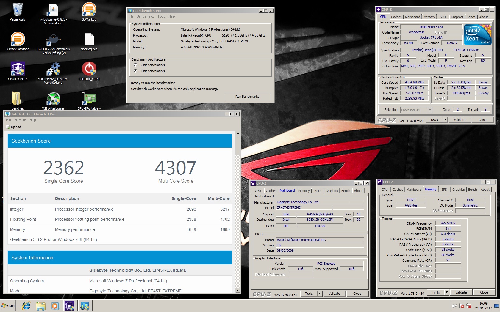Click Tools button in CPU-Z CPU window
Screen dimensions: 500x312
[x=434, y=120]
